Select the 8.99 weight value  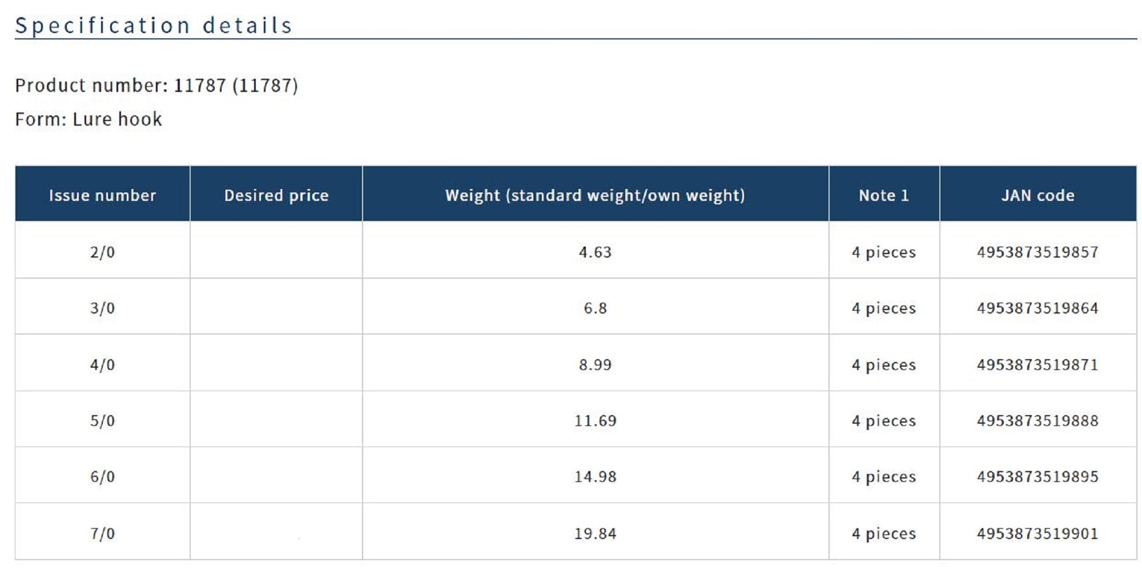pyautogui.click(x=595, y=364)
